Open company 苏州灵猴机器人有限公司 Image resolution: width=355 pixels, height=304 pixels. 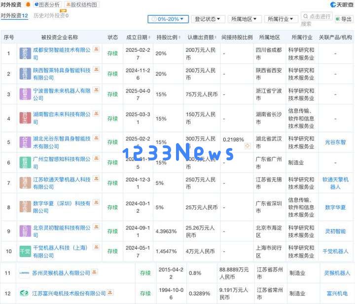[61, 273]
